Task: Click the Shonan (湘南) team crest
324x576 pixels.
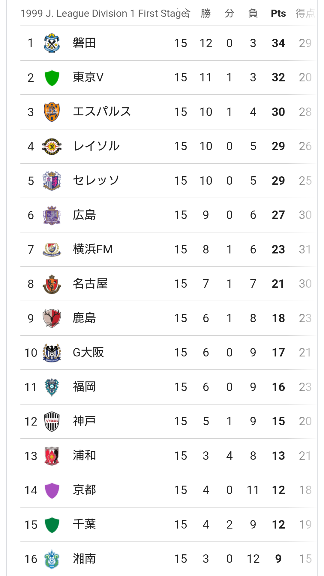Action: (52, 559)
